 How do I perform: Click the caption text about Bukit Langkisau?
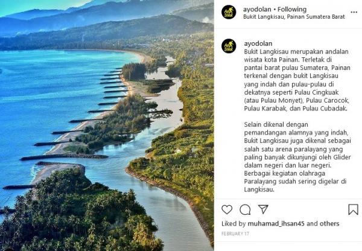[297, 80]
